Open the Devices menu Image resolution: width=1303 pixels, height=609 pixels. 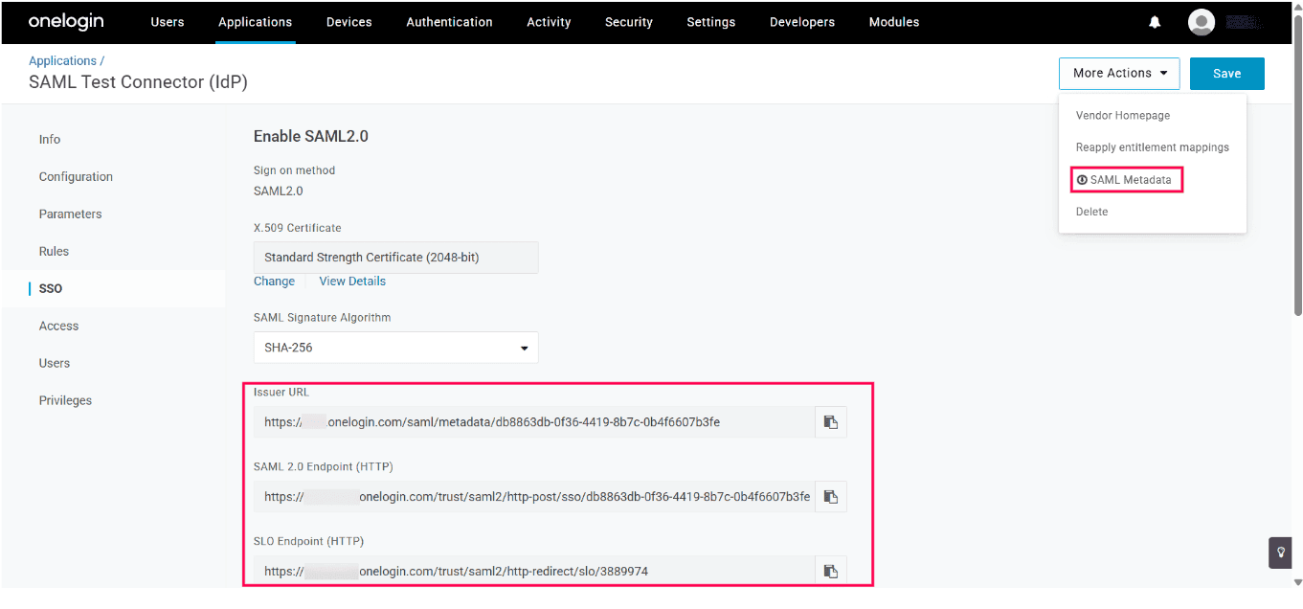(x=348, y=22)
